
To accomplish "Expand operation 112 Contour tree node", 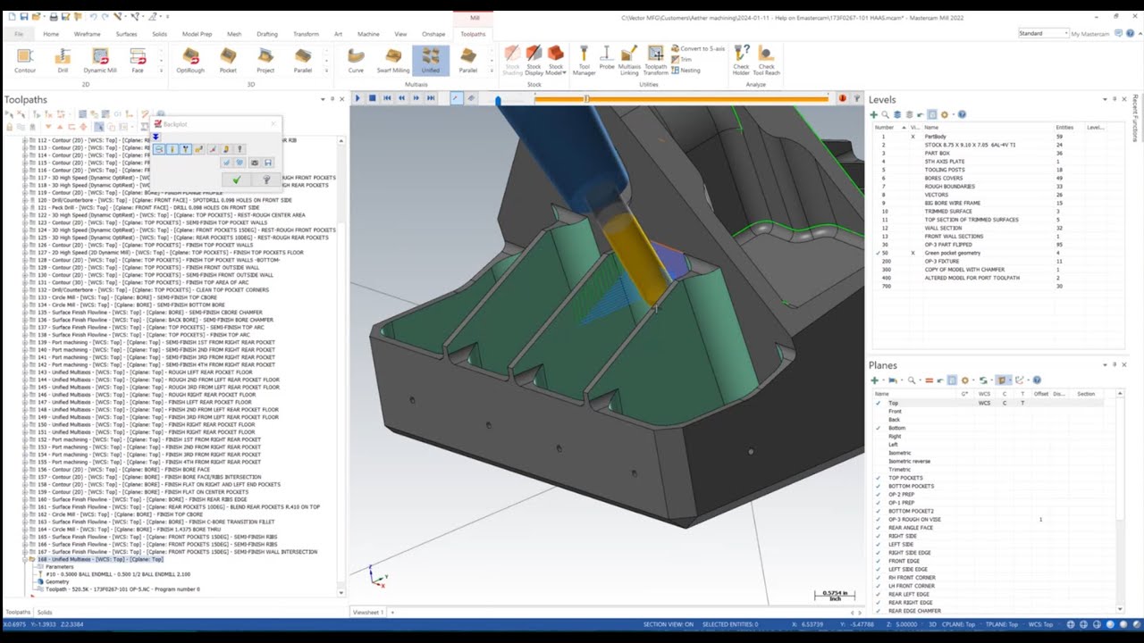I will (24, 141).
